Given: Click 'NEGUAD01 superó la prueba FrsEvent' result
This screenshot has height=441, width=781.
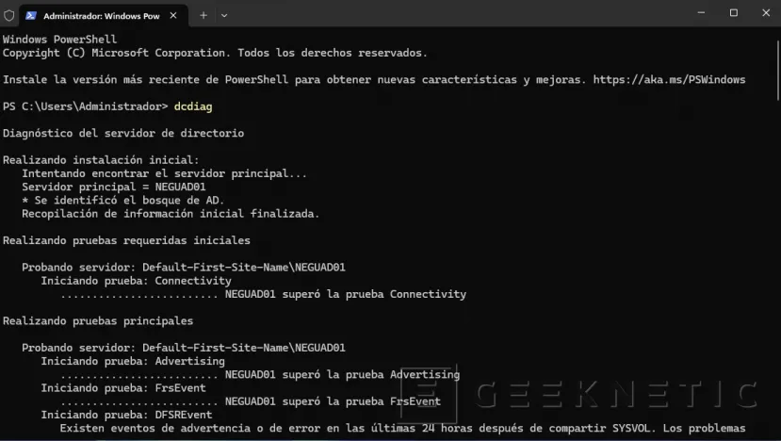Looking at the screenshot, I should point(333,401).
